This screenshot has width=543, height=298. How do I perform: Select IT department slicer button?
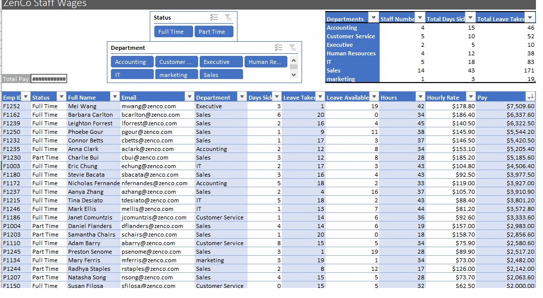(132, 74)
